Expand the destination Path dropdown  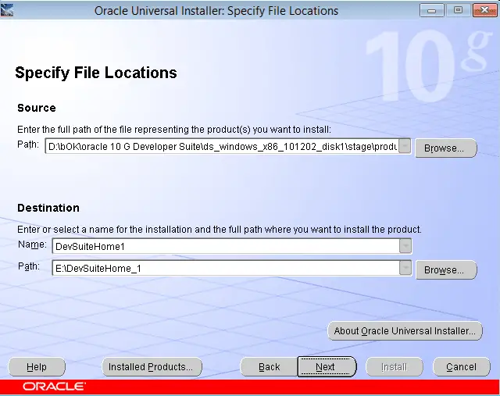point(405,268)
